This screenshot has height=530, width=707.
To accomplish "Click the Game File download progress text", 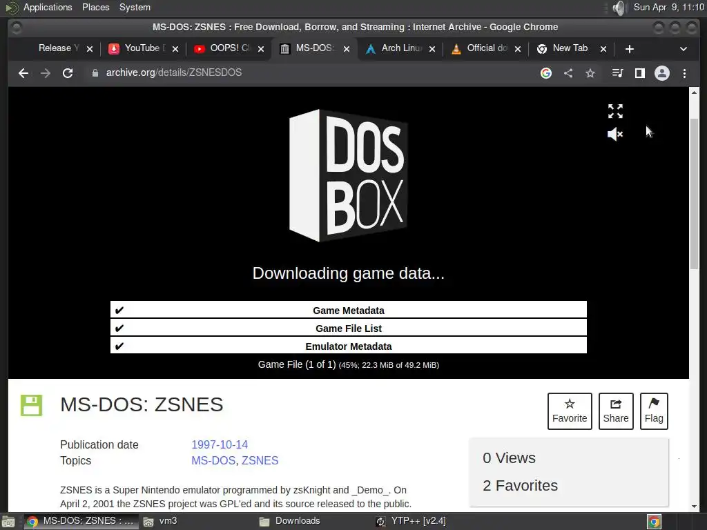I will tap(349, 364).
